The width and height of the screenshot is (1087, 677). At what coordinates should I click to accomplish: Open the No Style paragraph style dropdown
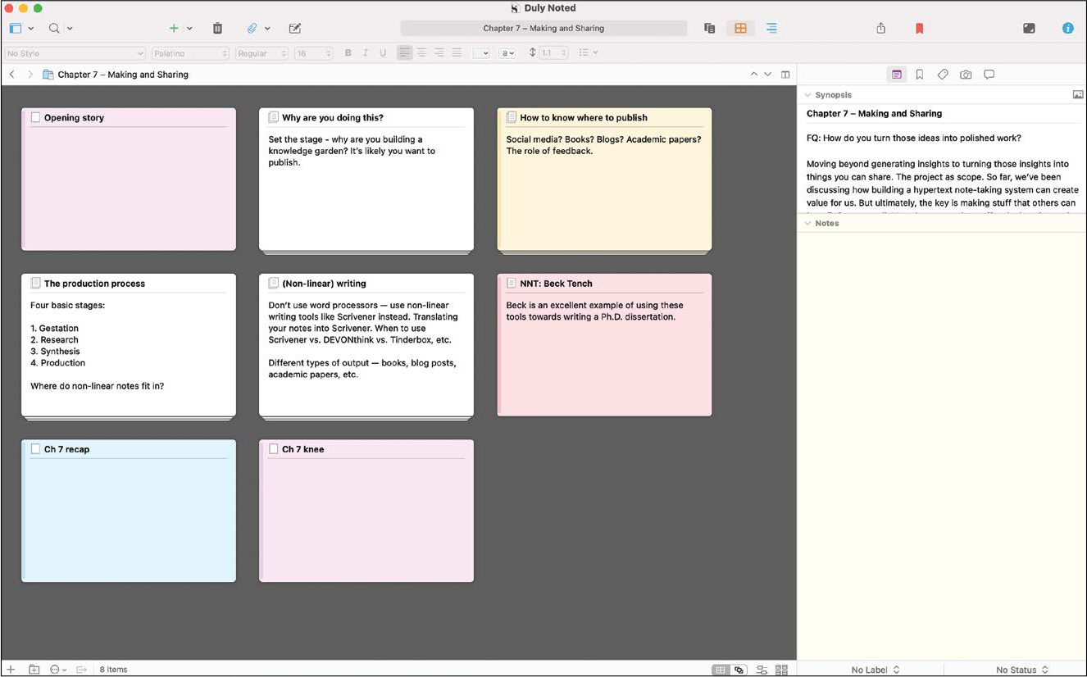[74, 52]
